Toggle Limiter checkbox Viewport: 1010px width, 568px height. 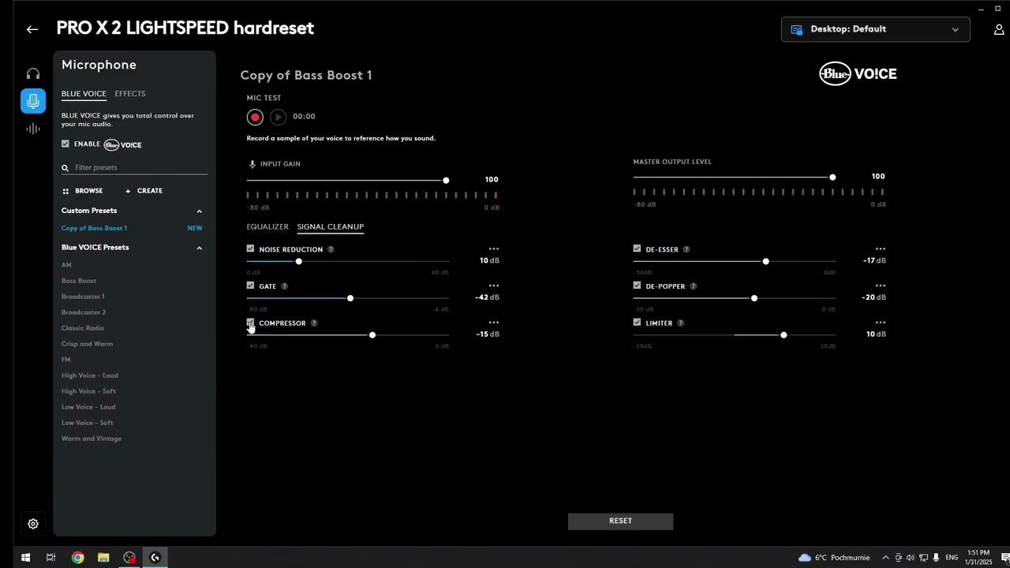[x=637, y=323]
